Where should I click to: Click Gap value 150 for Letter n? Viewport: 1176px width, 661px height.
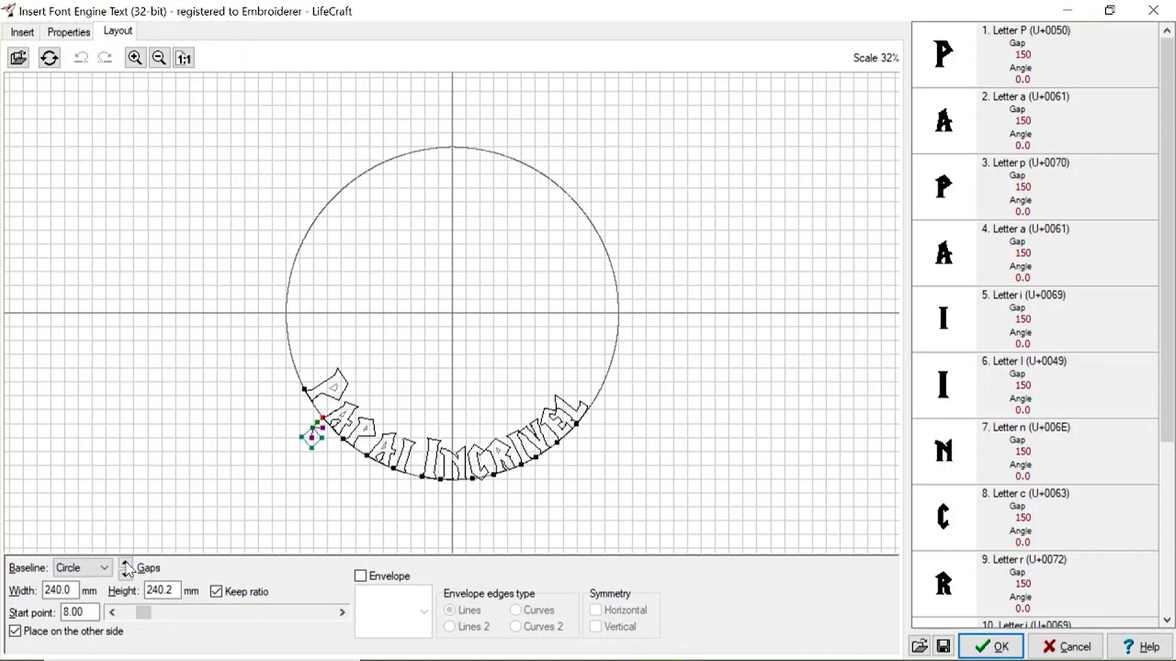click(x=1023, y=452)
